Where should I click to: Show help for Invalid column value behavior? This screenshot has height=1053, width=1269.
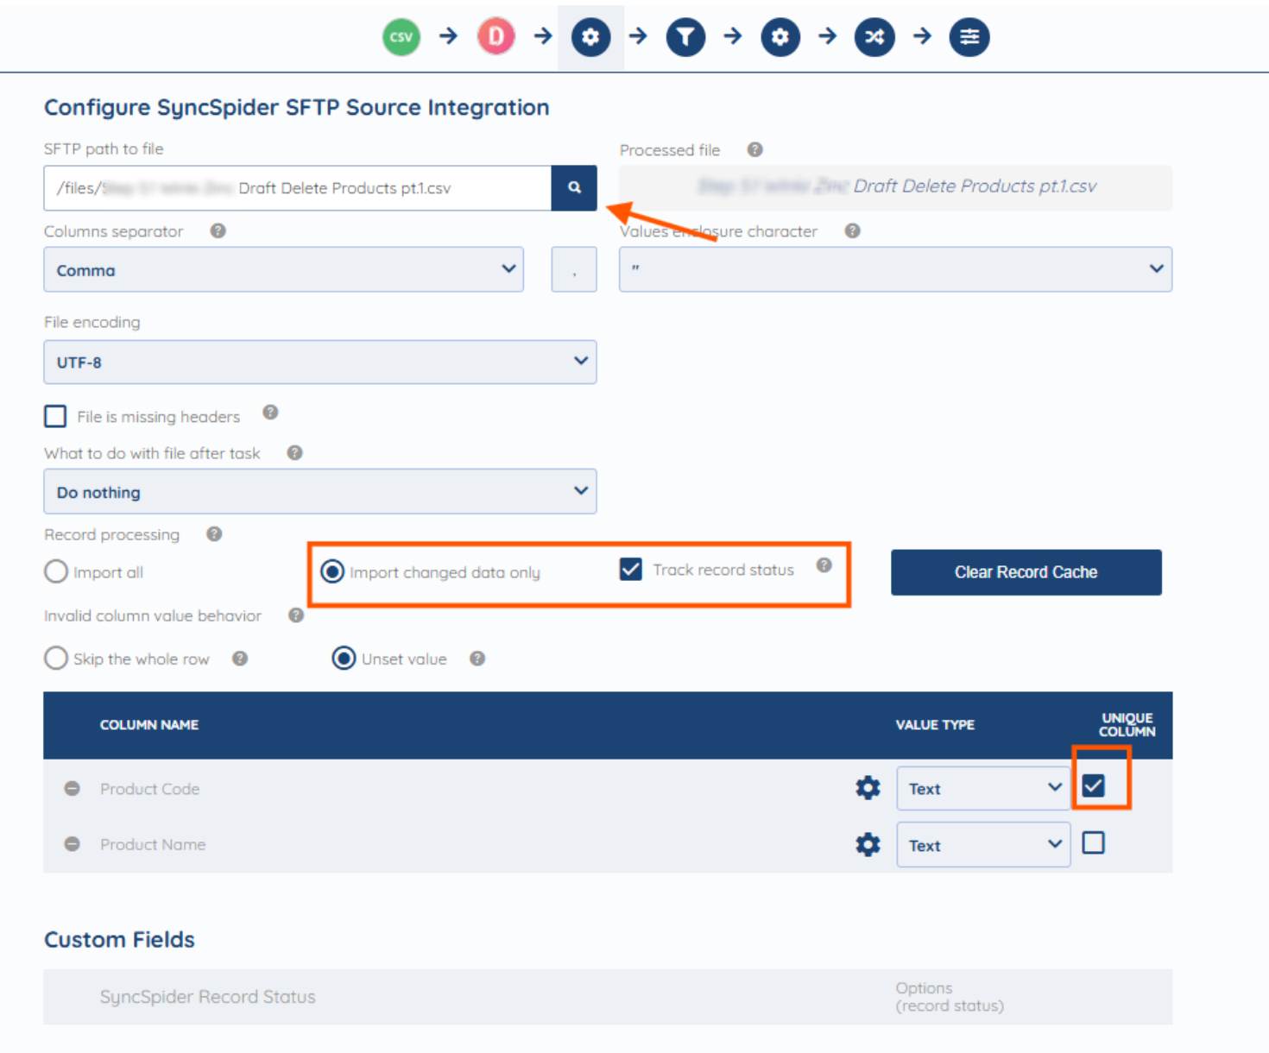point(296,615)
